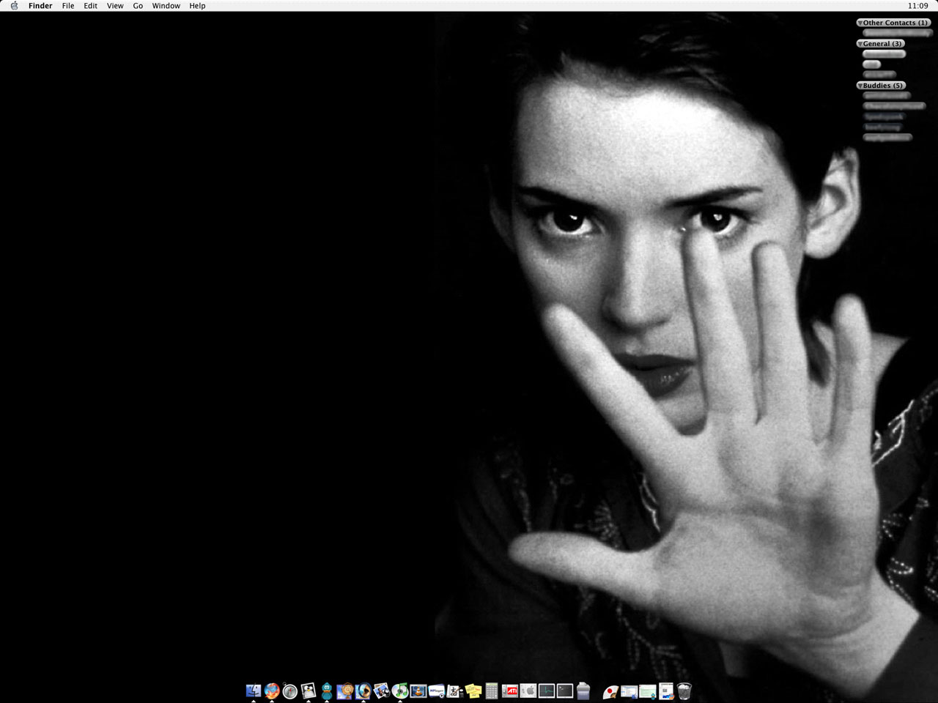
Task: Open Stickies yellow notes icon
Action: [x=473, y=691]
